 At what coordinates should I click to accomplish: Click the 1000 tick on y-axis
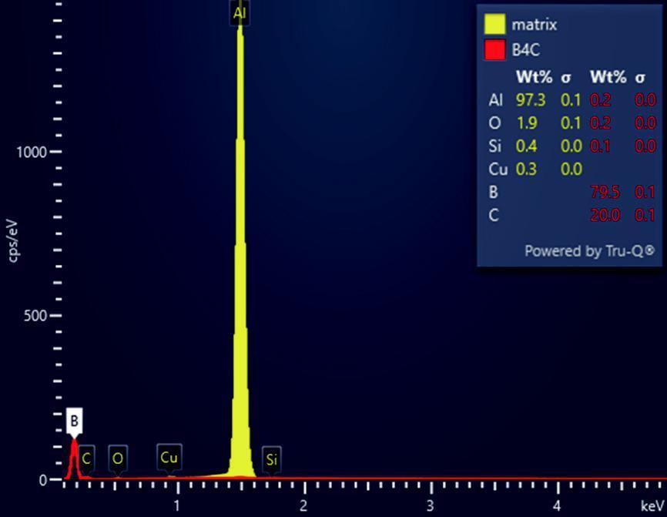click(x=30, y=152)
